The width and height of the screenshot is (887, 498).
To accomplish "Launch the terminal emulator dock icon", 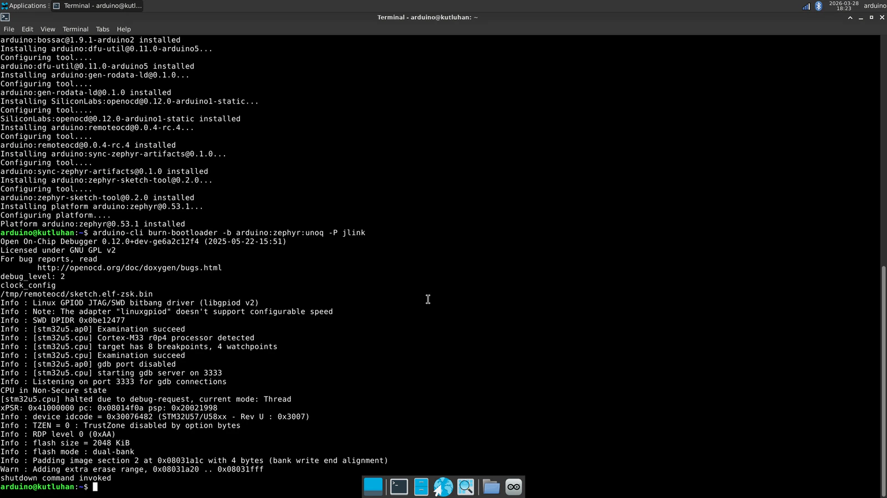I will coord(399,486).
